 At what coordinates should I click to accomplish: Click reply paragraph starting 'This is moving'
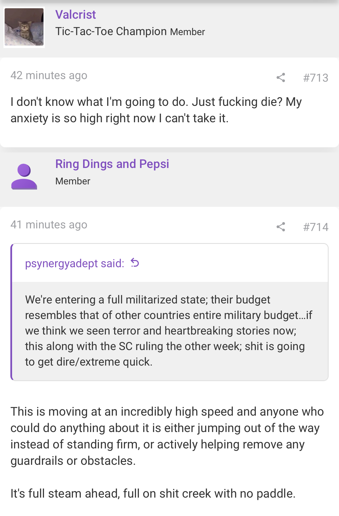167,436
